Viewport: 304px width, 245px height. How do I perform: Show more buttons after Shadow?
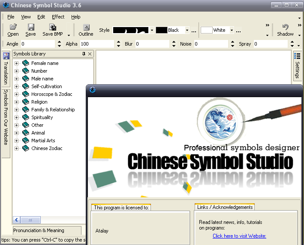[299, 25]
